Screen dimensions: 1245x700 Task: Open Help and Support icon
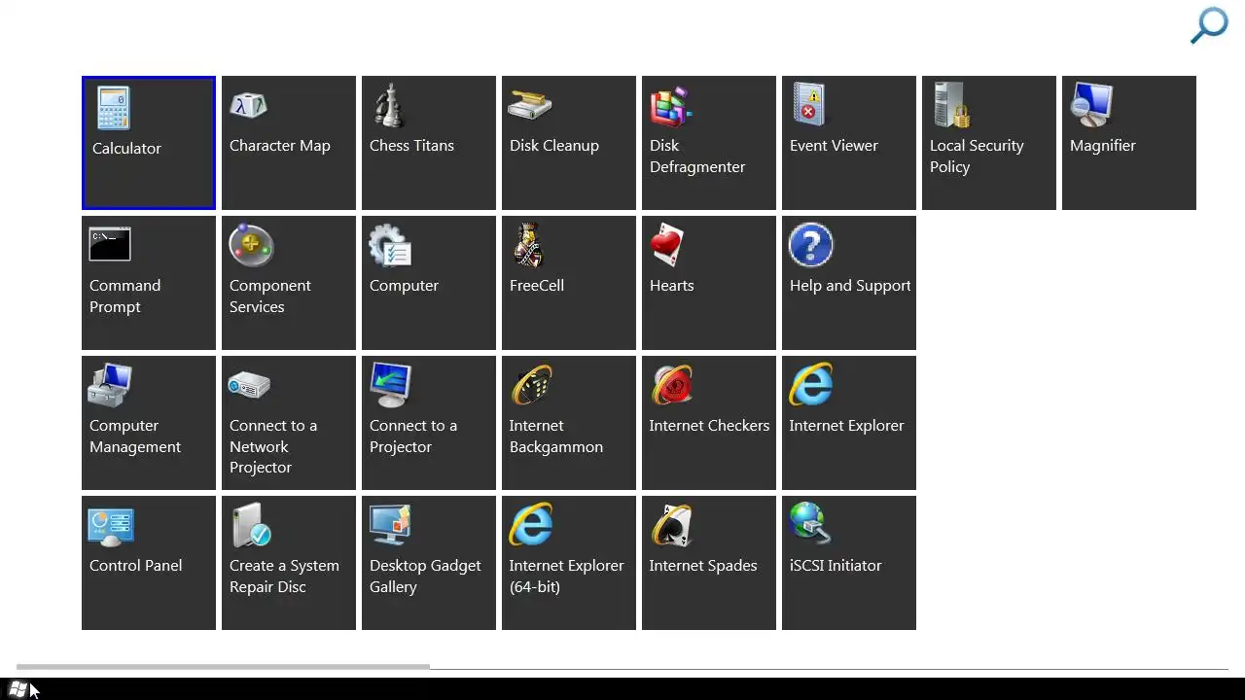pyautogui.click(x=811, y=245)
